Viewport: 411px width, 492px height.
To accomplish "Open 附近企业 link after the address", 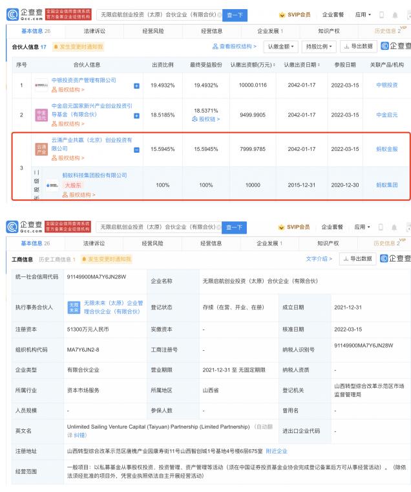I will click(277, 451).
